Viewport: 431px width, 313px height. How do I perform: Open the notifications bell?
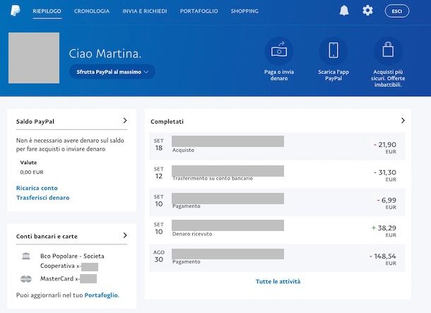pos(344,11)
